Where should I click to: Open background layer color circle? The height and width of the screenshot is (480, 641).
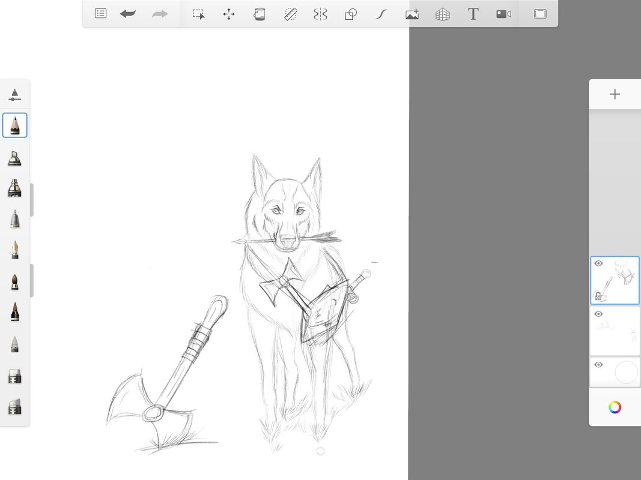point(626,372)
